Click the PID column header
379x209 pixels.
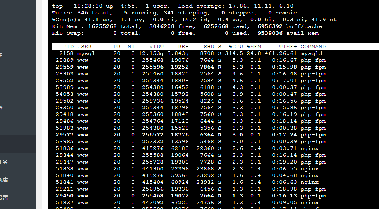point(68,47)
